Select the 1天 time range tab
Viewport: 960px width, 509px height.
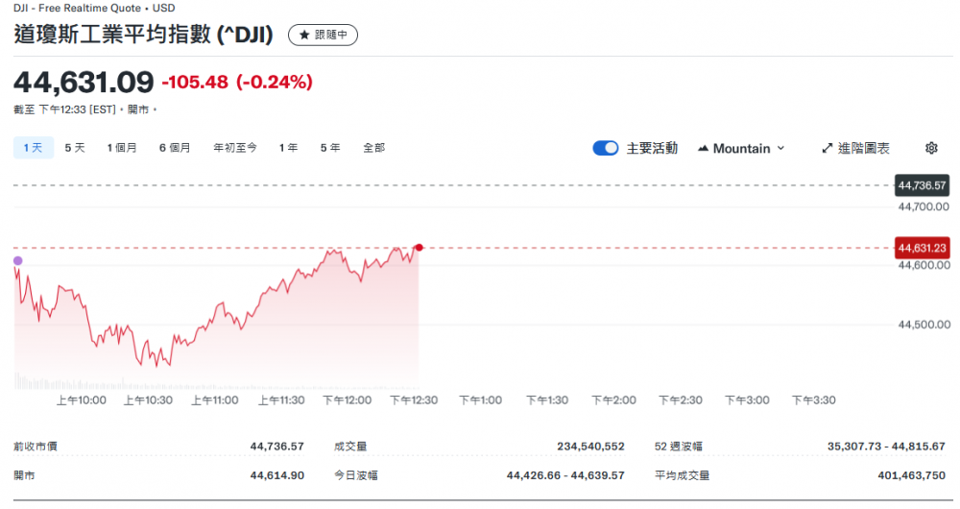(x=33, y=148)
